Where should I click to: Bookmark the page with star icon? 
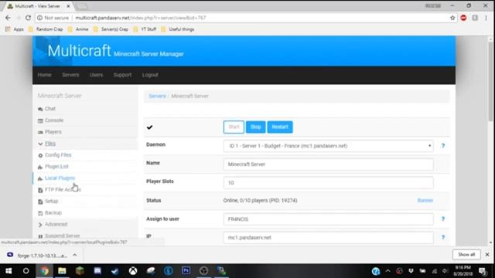(x=452, y=18)
